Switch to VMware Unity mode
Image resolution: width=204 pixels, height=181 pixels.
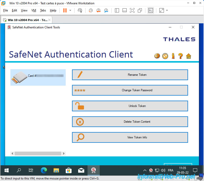(140, 10)
